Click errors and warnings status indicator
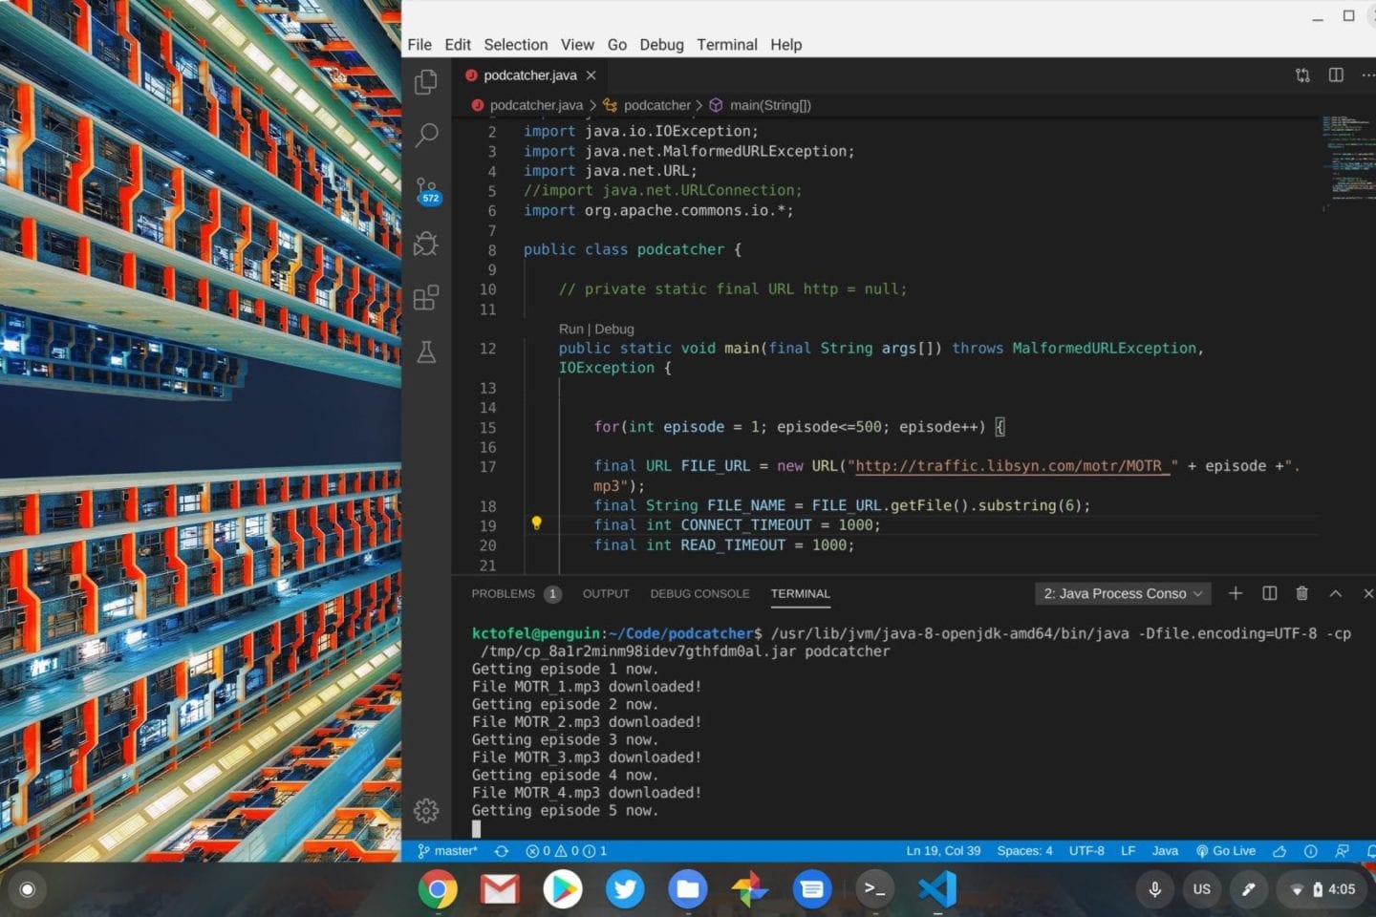The image size is (1376, 917). (566, 851)
